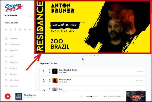Open the YouTube channel icon
The image size is (152, 102).
(x=30, y=29)
